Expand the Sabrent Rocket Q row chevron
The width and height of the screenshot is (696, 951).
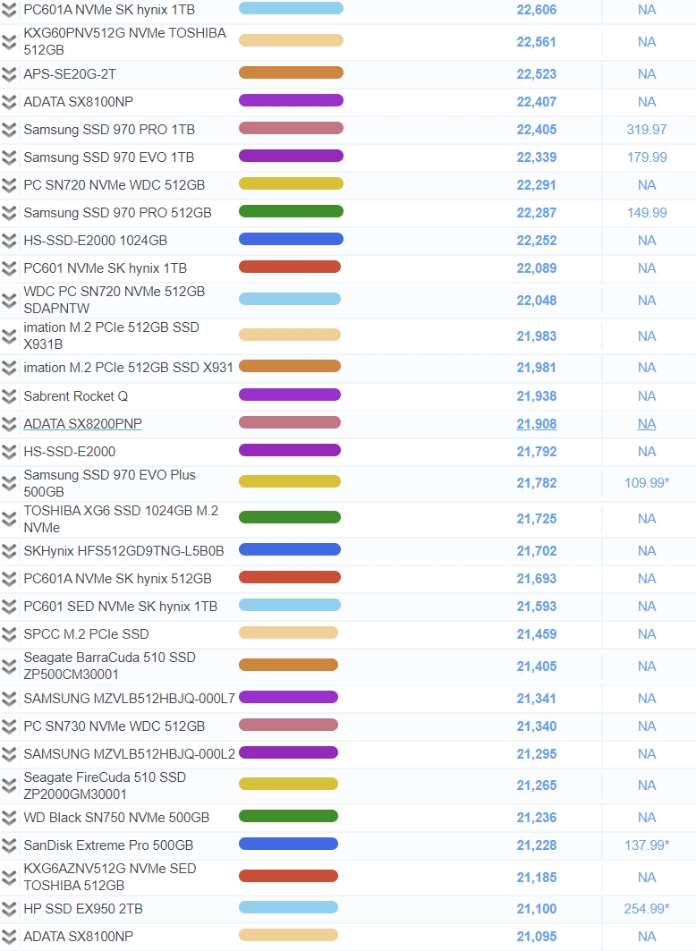coord(8,396)
